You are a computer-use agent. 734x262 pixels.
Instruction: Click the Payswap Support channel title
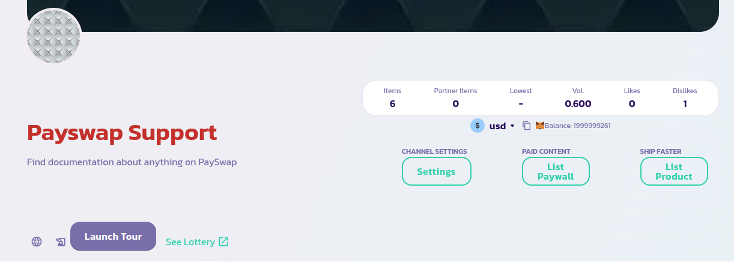122,133
